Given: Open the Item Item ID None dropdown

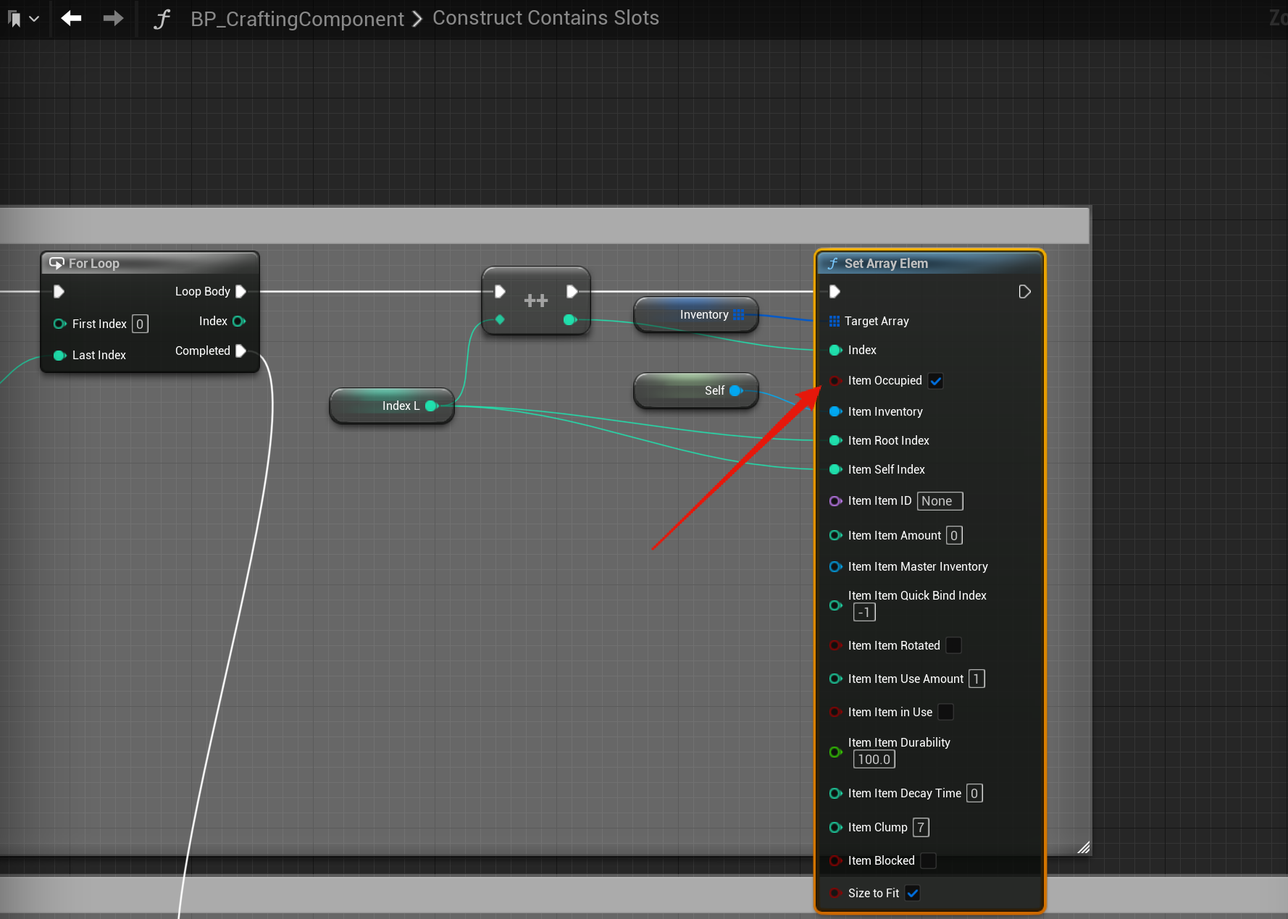Looking at the screenshot, I should 940,500.
